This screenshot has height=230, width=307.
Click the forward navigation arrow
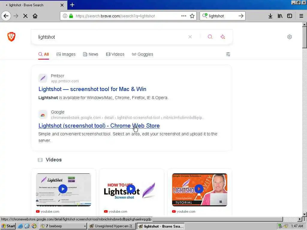pos(16,16)
